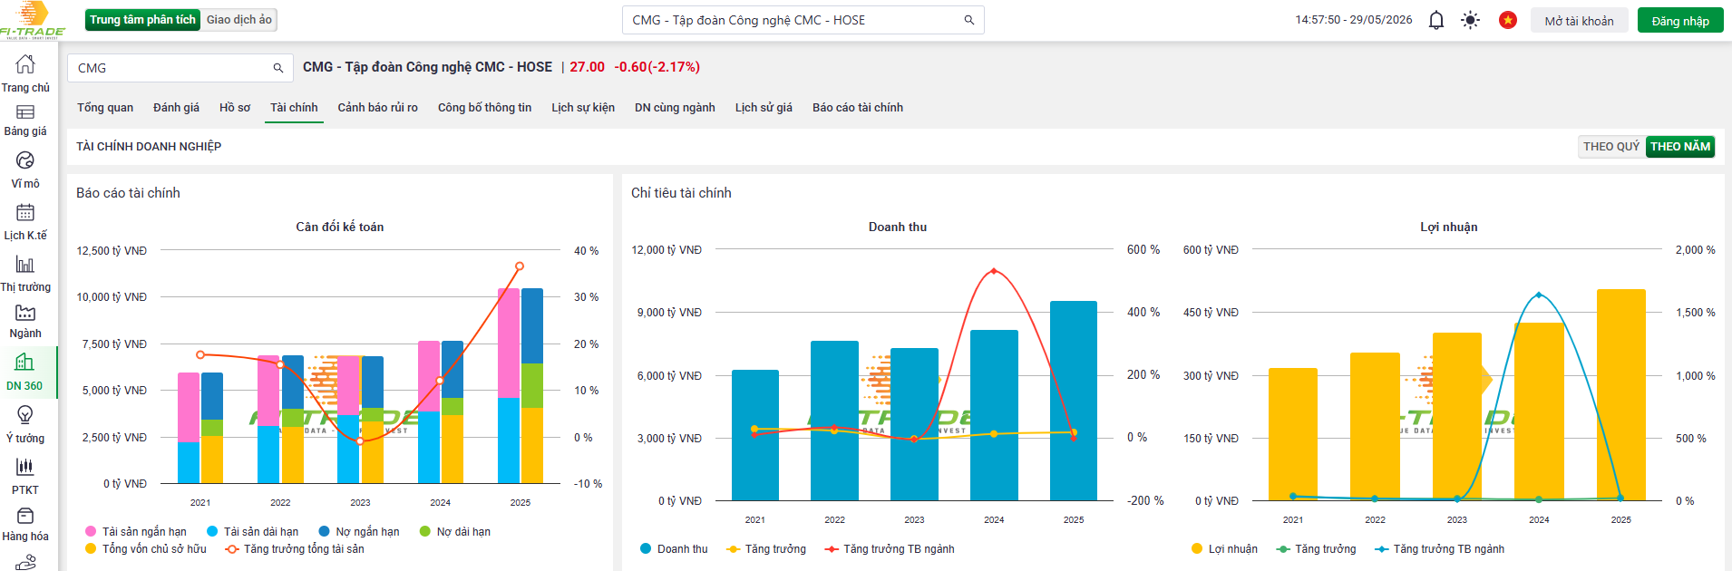Open Vĩ mô macro icon
1732x571 pixels.
click(x=25, y=160)
